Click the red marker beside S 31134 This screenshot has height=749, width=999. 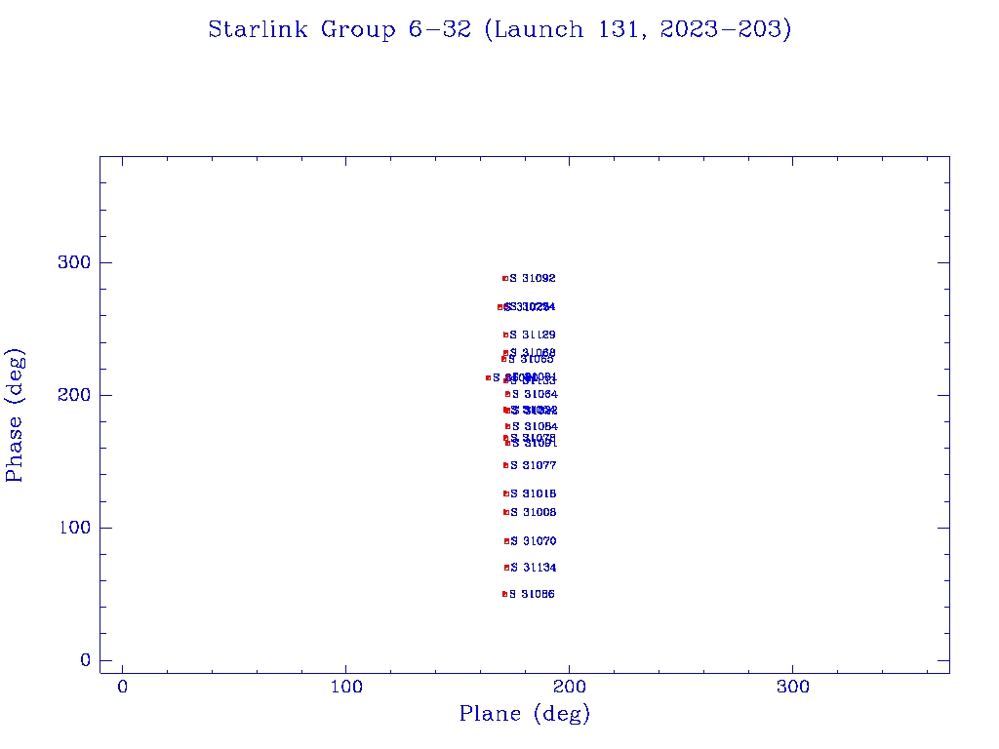(506, 568)
